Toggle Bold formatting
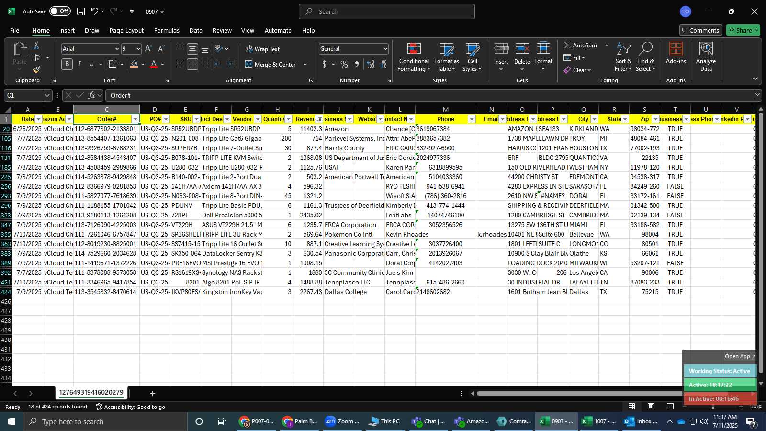The height and width of the screenshot is (431, 766). (x=67, y=64)
